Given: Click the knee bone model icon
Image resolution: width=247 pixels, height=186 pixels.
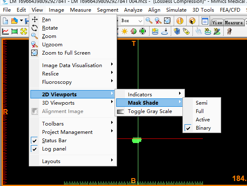Looking at the screenshot, I should (x=230, y=31).
